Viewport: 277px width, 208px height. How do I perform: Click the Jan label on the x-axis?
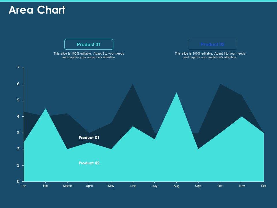[24, 186]
